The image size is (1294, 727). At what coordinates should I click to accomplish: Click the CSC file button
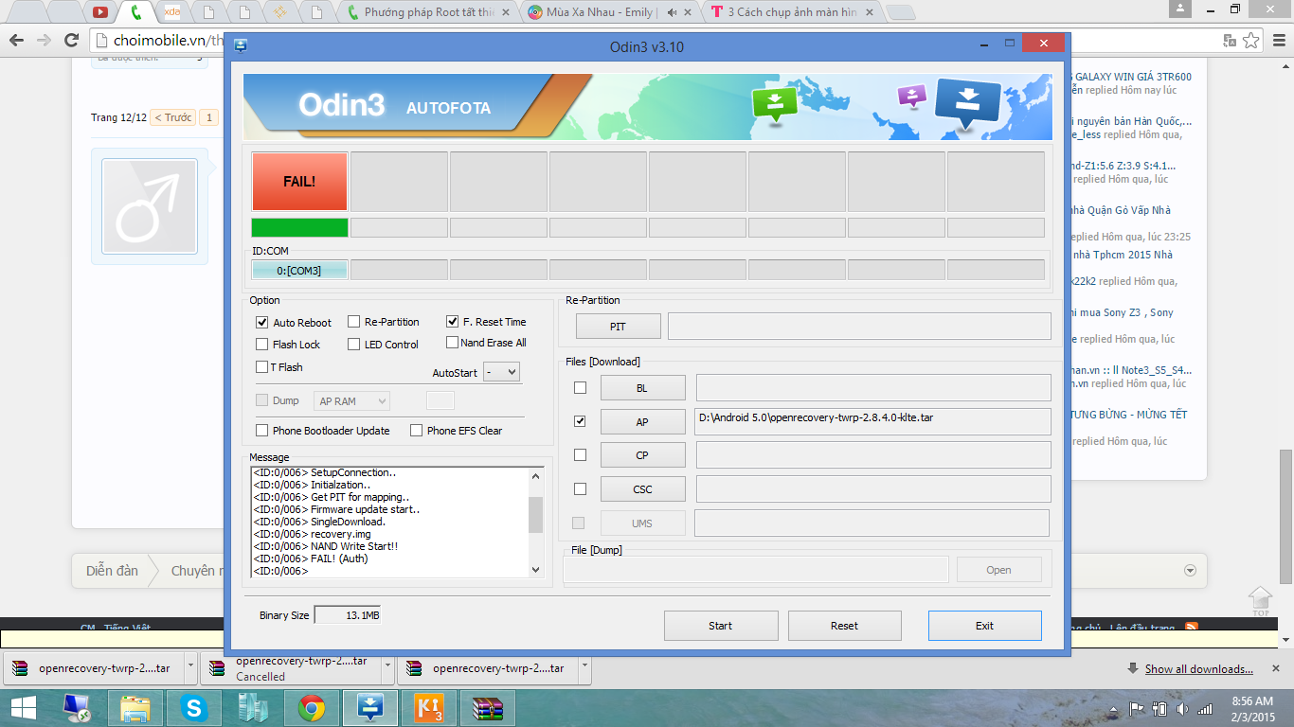tap(642, 489)
